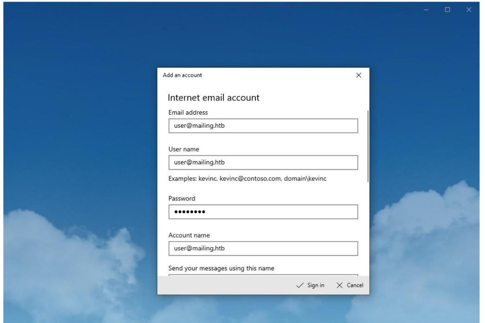The width and height of the screenshot is (485, 323).
Task: Click the 'Internet email account' heading
Action: pos(213,98)
